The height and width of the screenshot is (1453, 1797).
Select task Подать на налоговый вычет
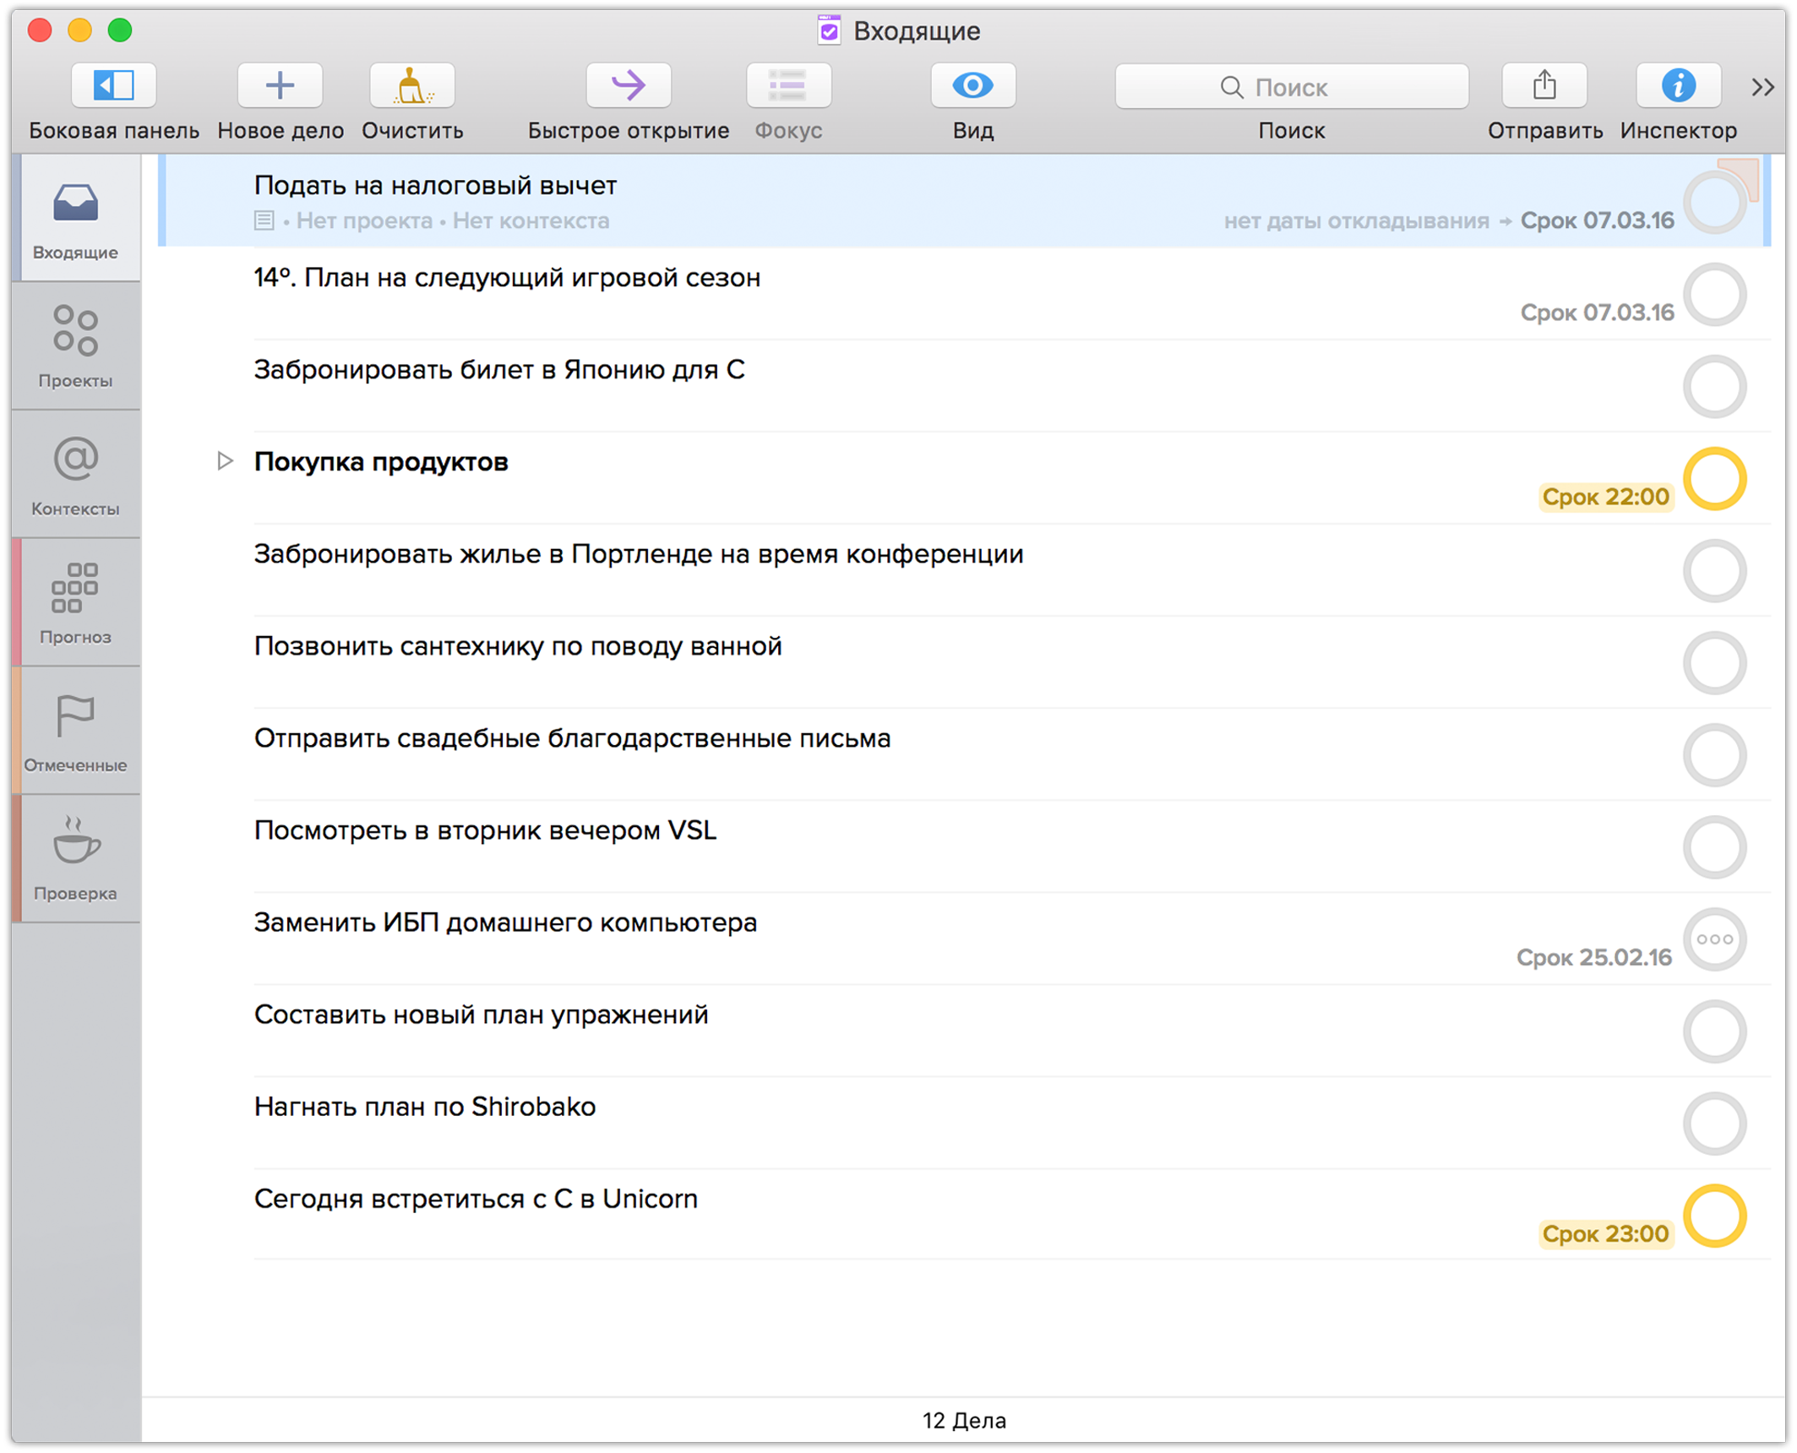[435, 185]
